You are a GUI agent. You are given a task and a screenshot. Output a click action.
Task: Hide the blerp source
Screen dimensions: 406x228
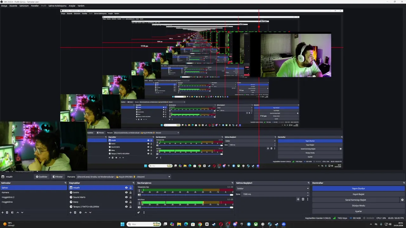coord(126,202)
